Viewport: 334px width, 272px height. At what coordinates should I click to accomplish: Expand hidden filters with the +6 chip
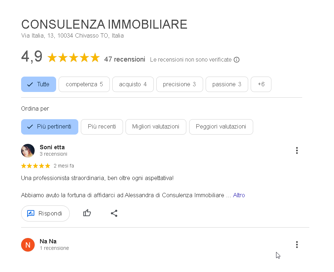coord(261,84)
